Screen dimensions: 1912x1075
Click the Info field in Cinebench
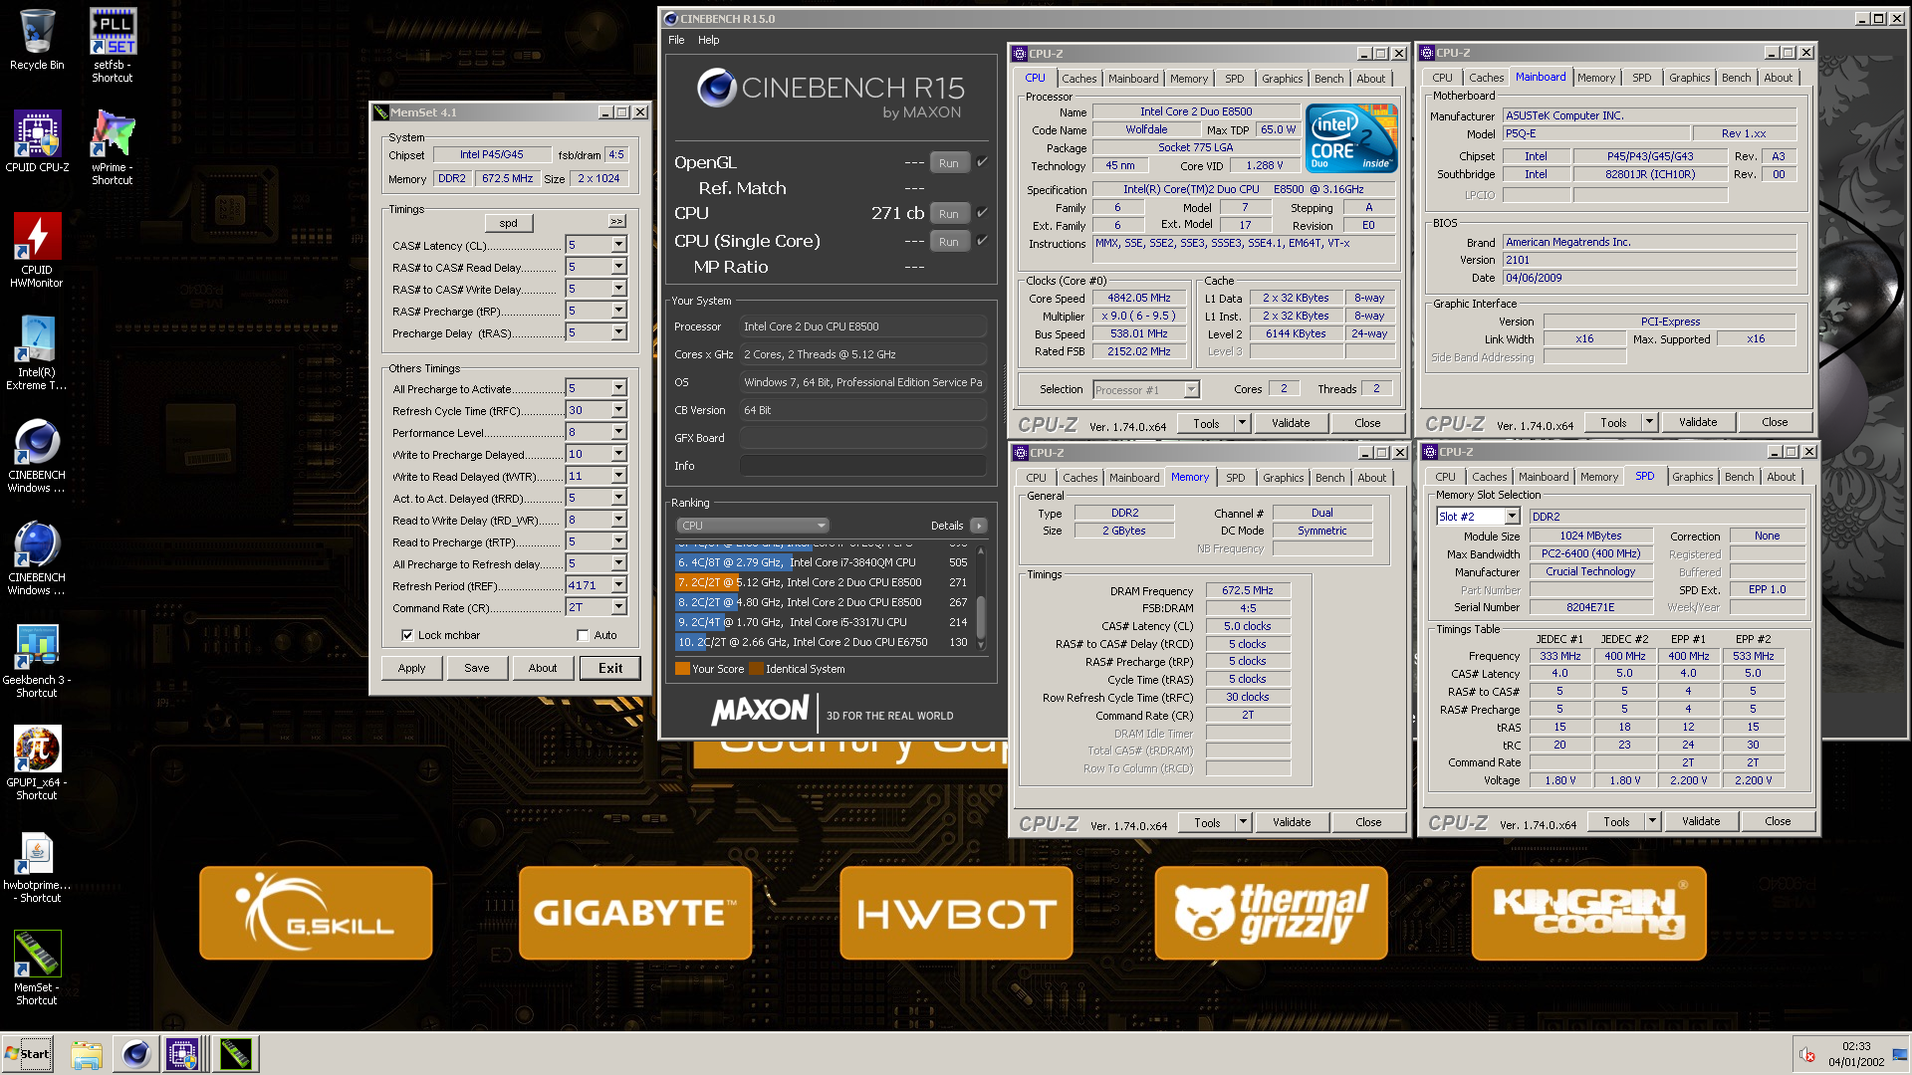[862, 466]
